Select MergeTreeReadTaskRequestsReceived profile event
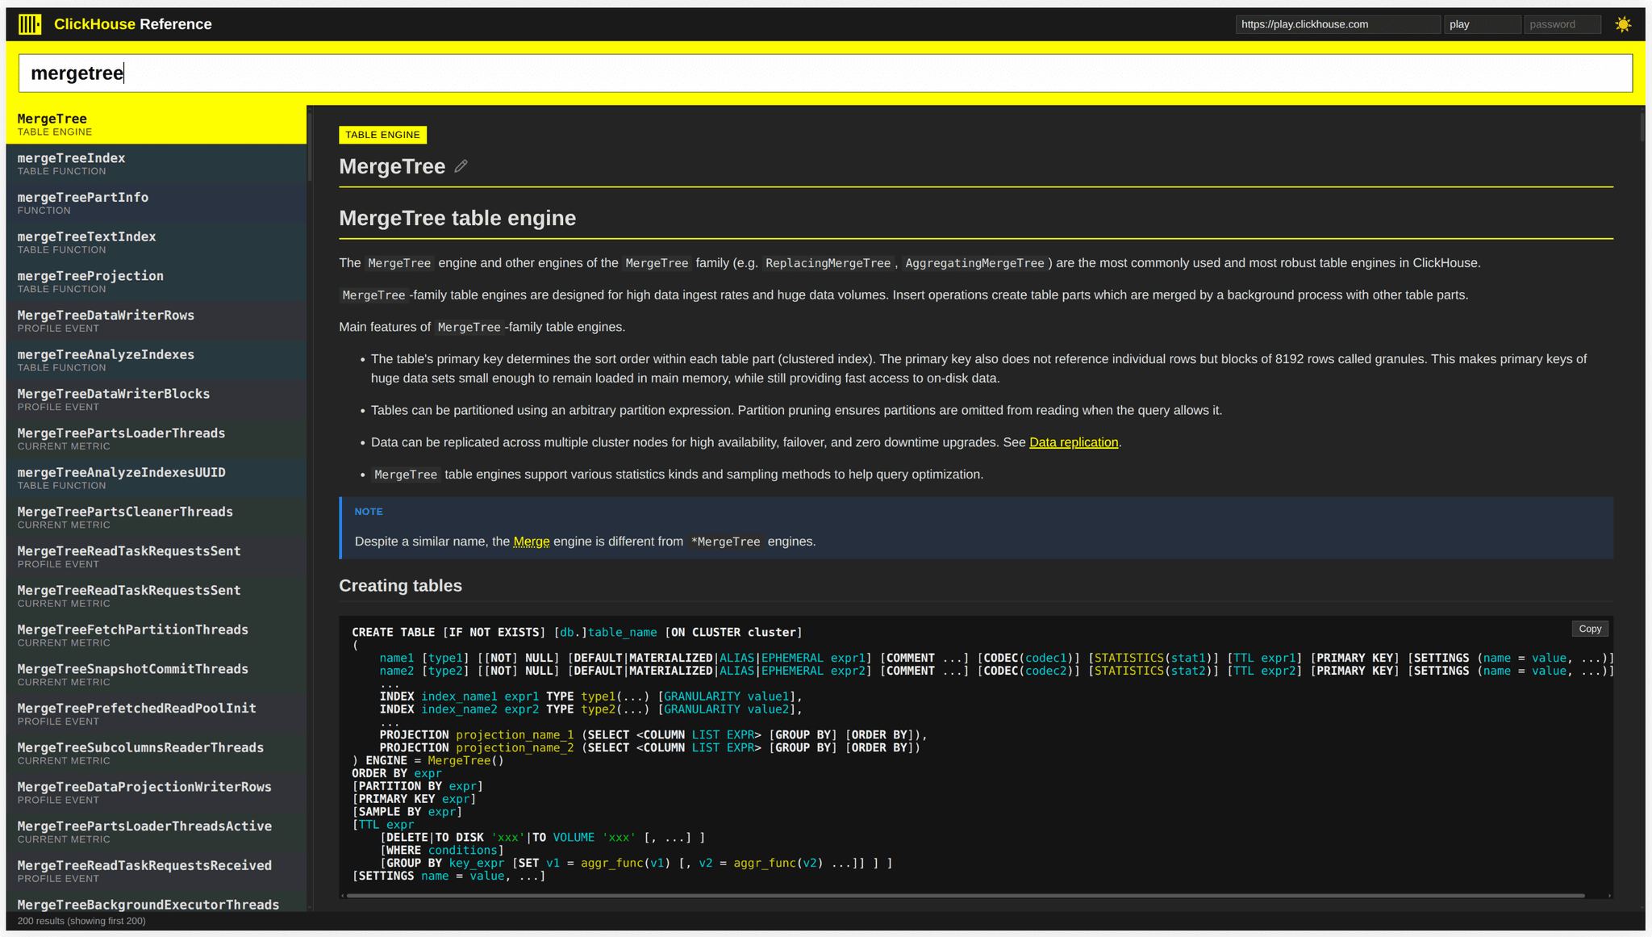The image size is (1652, 937). pyautogui.click(x=156, y=871)
